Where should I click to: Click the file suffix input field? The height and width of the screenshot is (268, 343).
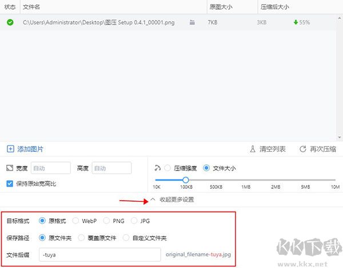coord(99,254)
